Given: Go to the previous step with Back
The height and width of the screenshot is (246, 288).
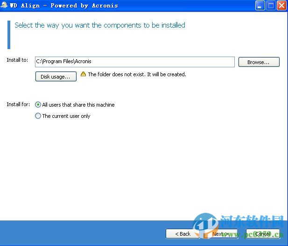Looking at the screenshot, I should pyautogui.click(x=183, y=234).
